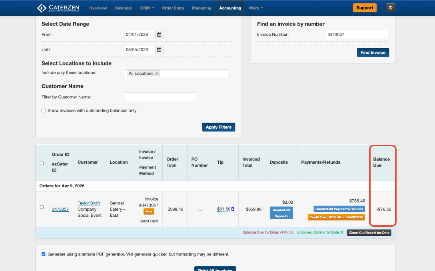435x271 pixels.
Task: Click the Find Invoice button
Action: pos(373,53)
